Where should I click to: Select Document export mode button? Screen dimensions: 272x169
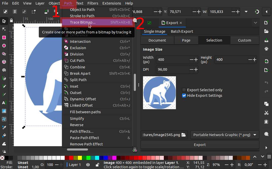[x=157, y=40]
